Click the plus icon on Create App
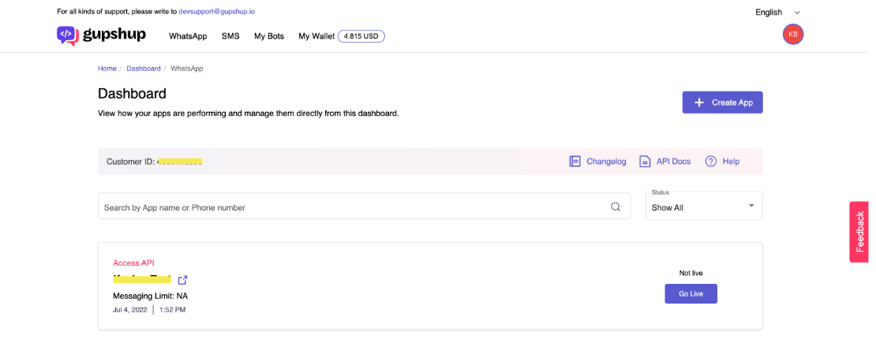 (699, 103)
